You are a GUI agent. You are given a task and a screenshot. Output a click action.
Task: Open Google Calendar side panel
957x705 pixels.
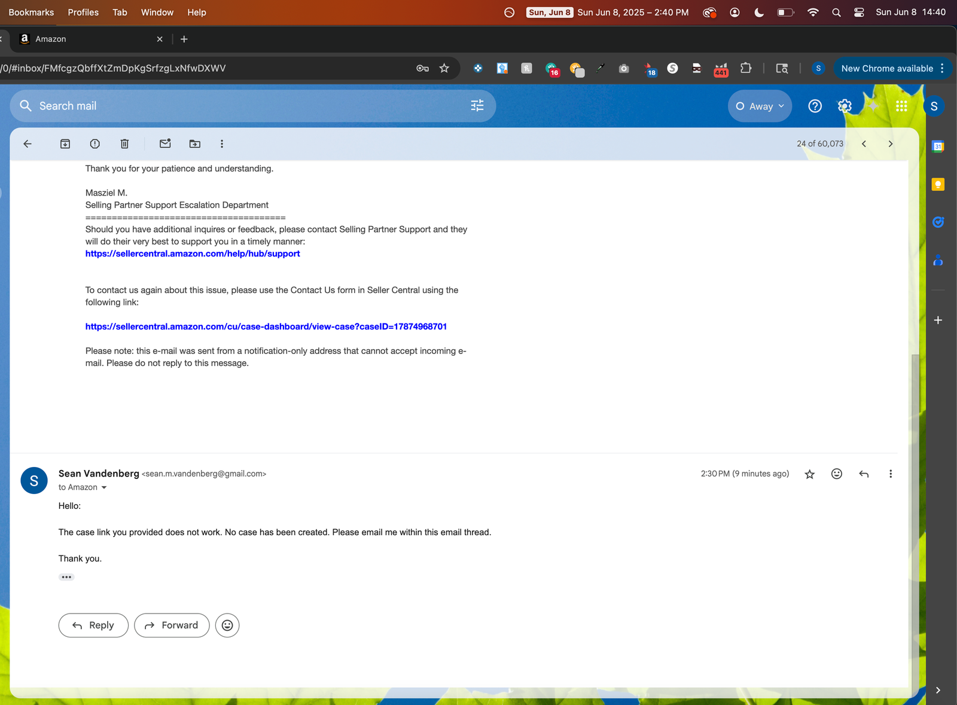pos(938,147)
